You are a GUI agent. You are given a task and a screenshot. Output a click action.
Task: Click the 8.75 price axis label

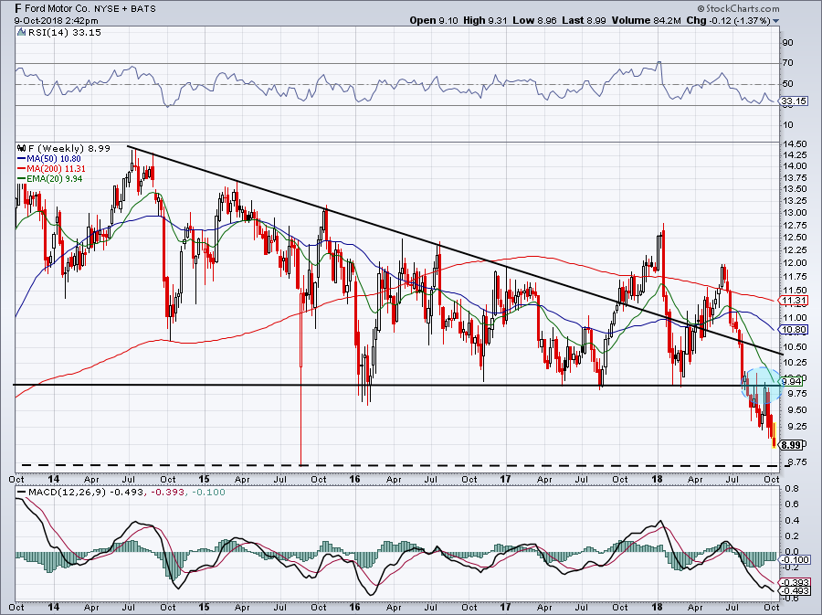796,461
